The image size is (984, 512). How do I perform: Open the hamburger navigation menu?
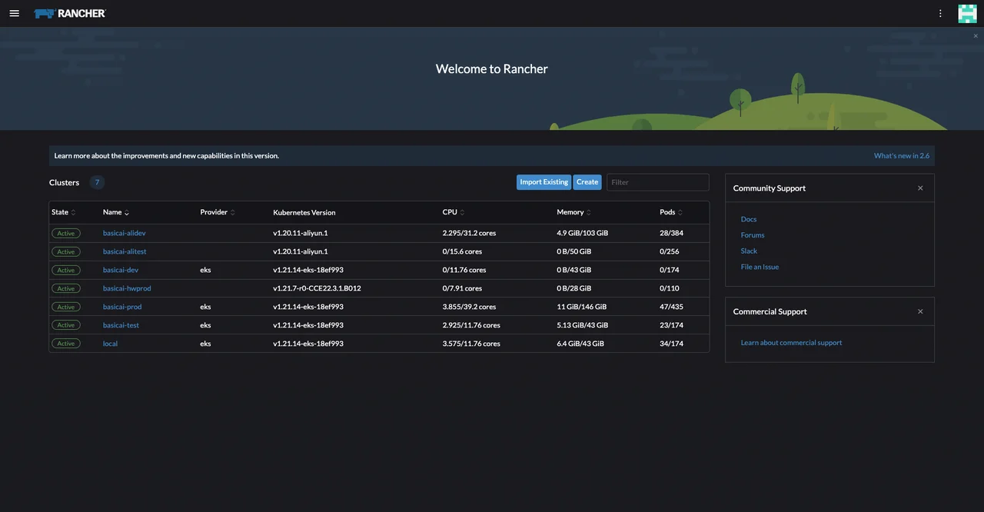(14, 13)
